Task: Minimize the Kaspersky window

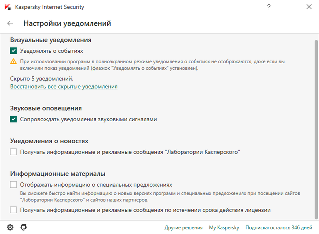Action: point(289,7)
